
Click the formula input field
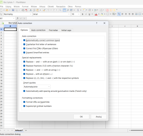pyautogui.click(x=85, y=18)
